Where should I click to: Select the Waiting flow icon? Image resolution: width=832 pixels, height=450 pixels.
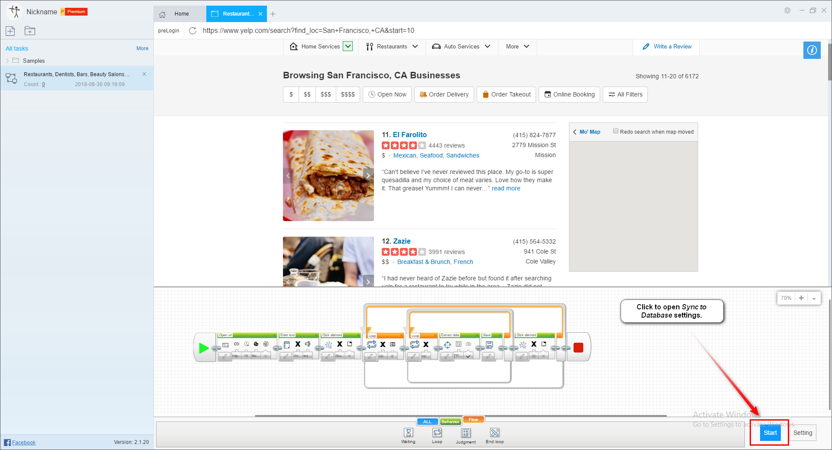point(408,433)
